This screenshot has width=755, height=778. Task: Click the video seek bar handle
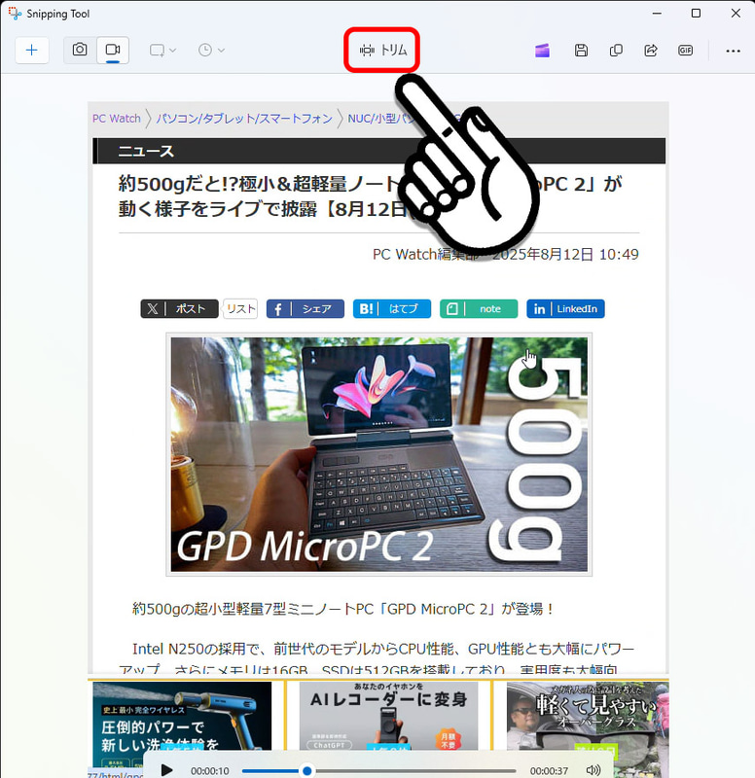coord(307,770)
